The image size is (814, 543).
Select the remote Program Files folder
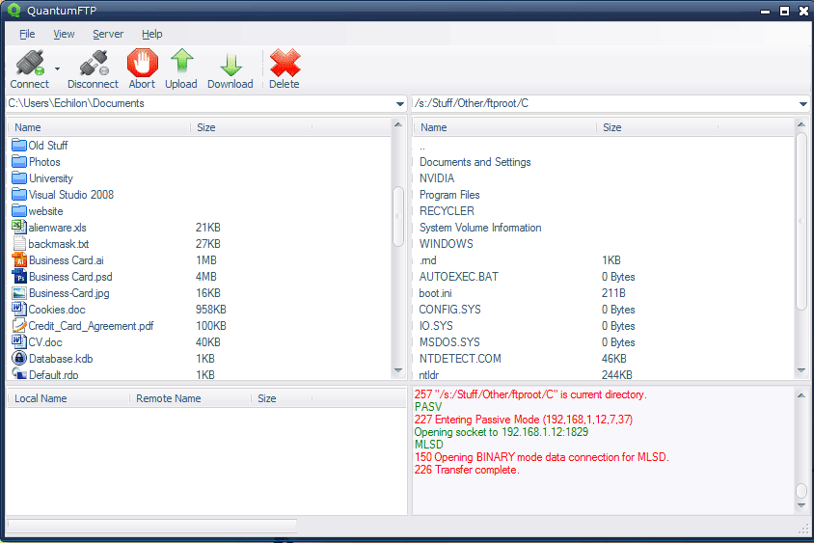pos(449,195)
